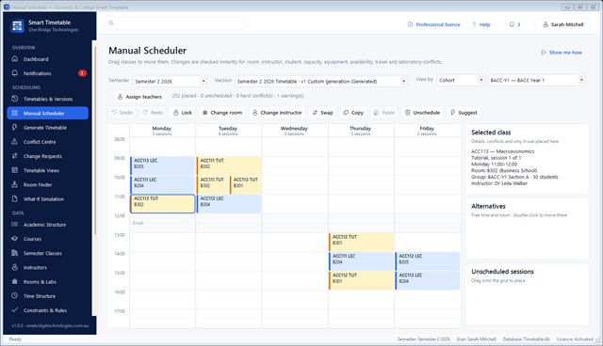Click the Help question mark icon
603x346 pixels.
[474, 24]
